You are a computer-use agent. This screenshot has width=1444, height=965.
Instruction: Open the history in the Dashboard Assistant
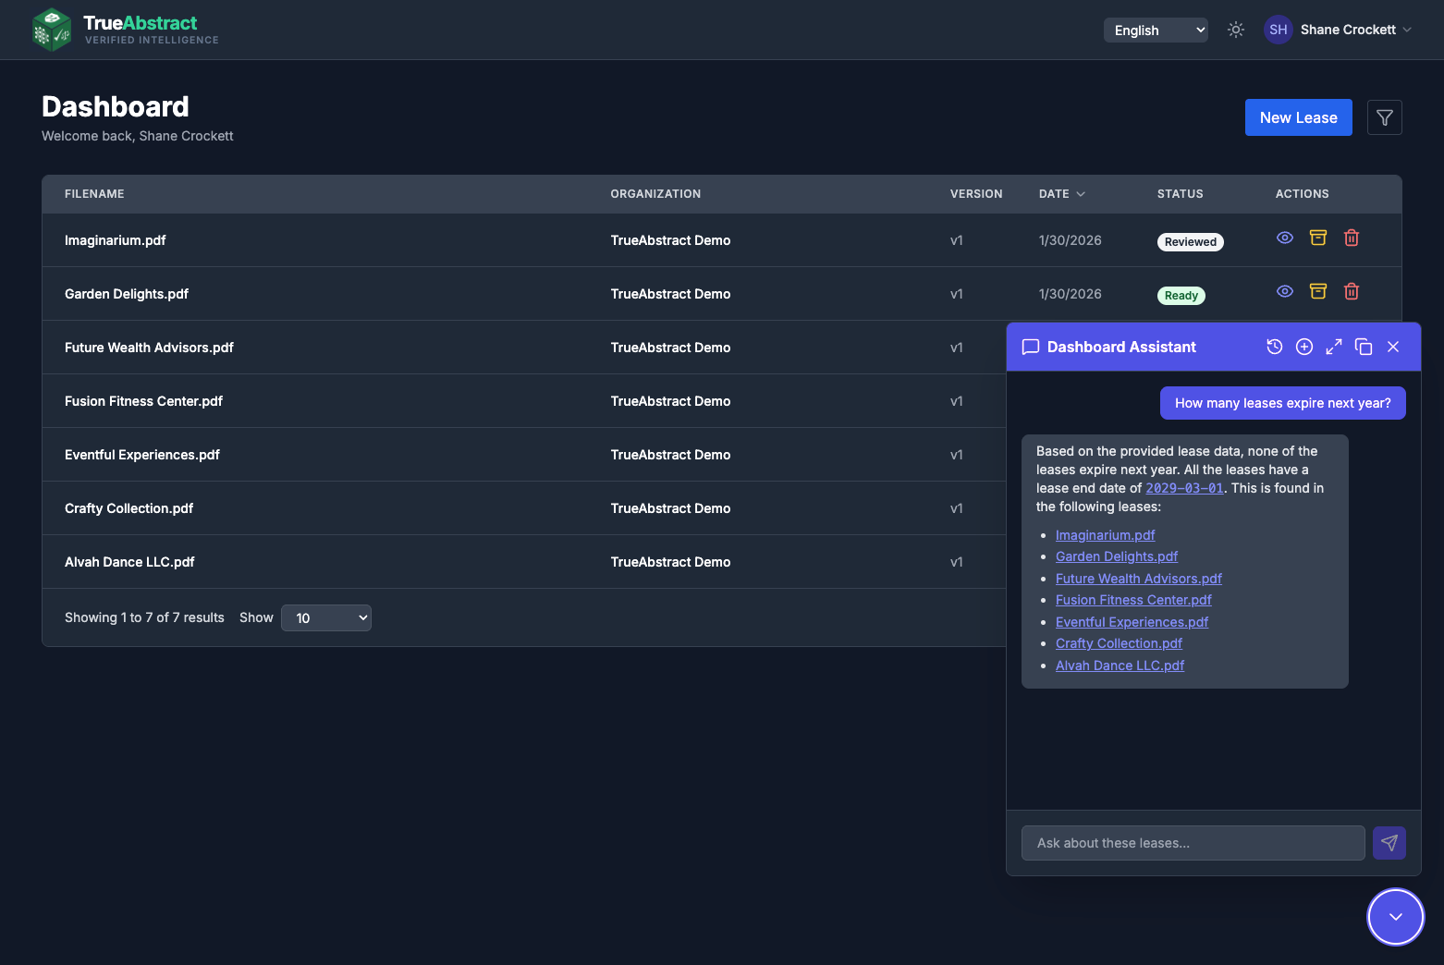click(1275, 347)
